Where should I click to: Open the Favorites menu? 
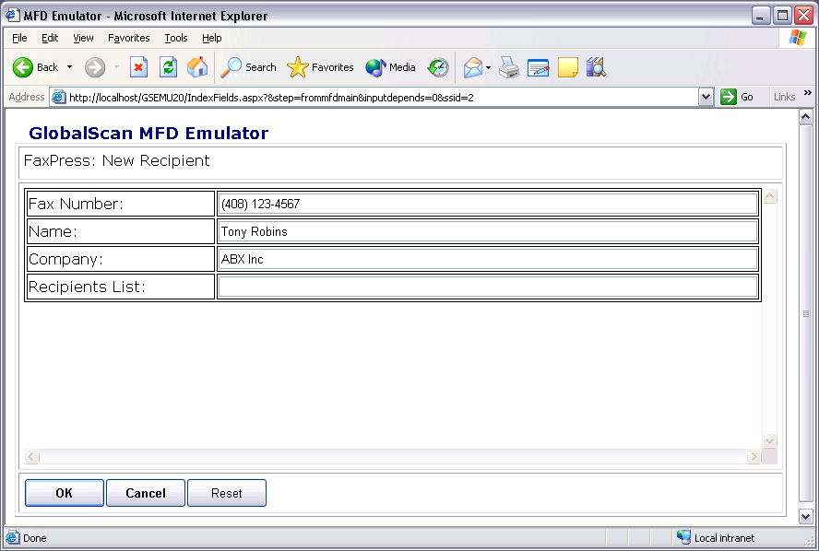click(x=128, y=38)
